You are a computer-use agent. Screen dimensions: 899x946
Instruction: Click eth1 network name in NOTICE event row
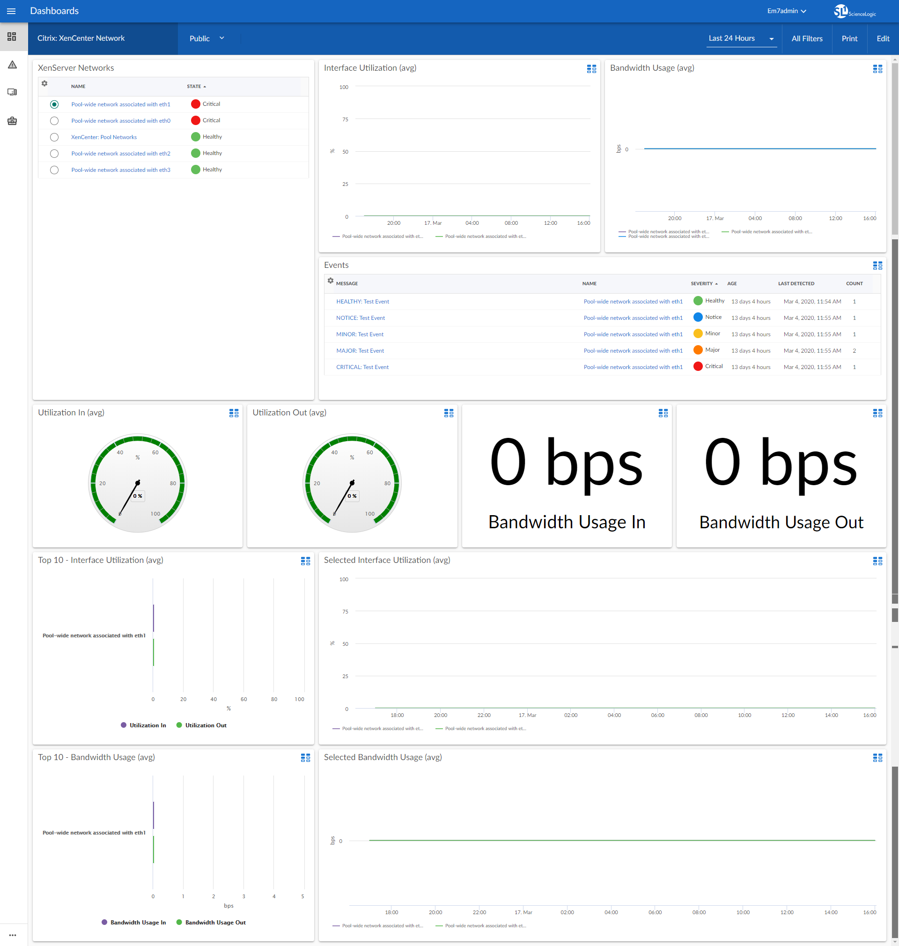pyautogui.click(x=633, y=318)
